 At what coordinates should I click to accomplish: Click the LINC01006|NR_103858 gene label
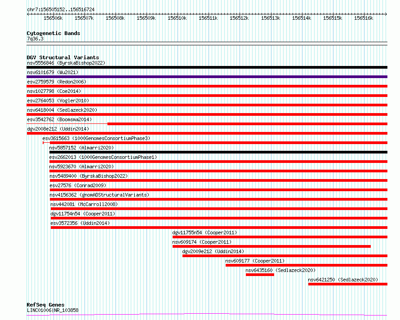[53, 310]
